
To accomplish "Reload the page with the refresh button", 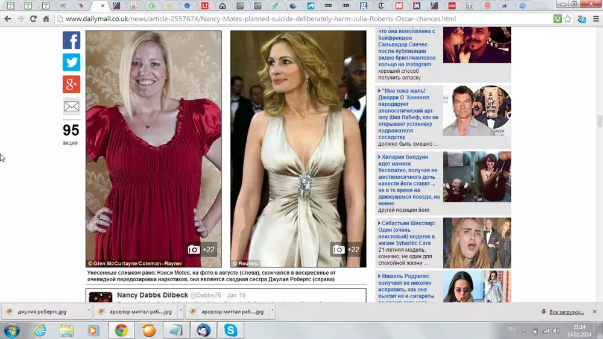I will coord(33,19).
